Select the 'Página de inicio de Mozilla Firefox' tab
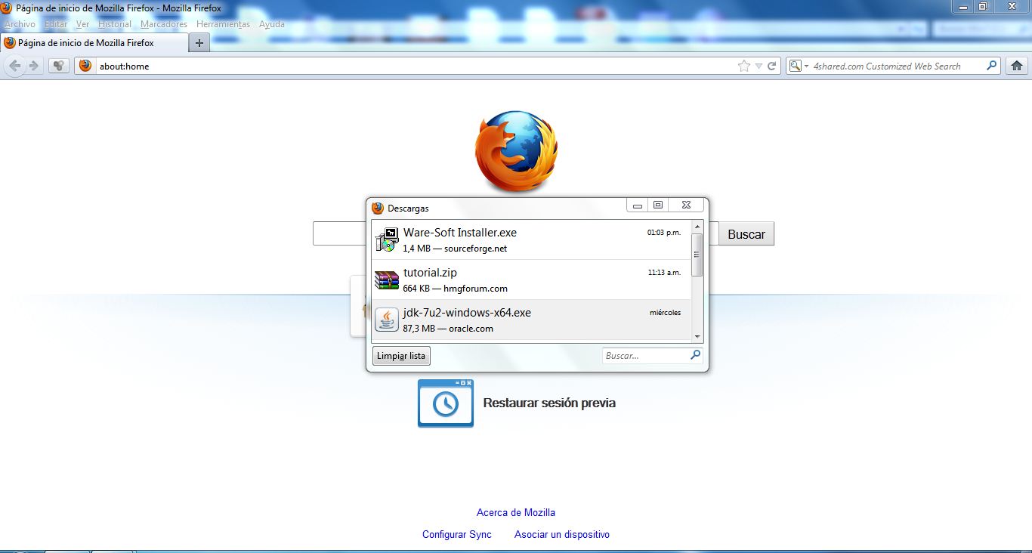 (x=93, y=43)
